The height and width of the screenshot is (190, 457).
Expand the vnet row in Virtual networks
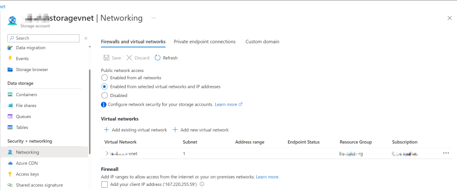pos(107,154)
